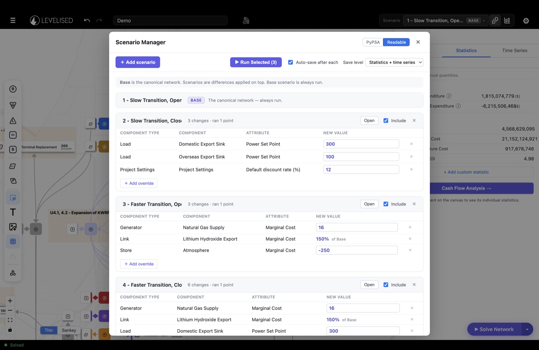Click Add custom statistic link
The height and width of the screenshot is (350, 539).
pos(466,172)
